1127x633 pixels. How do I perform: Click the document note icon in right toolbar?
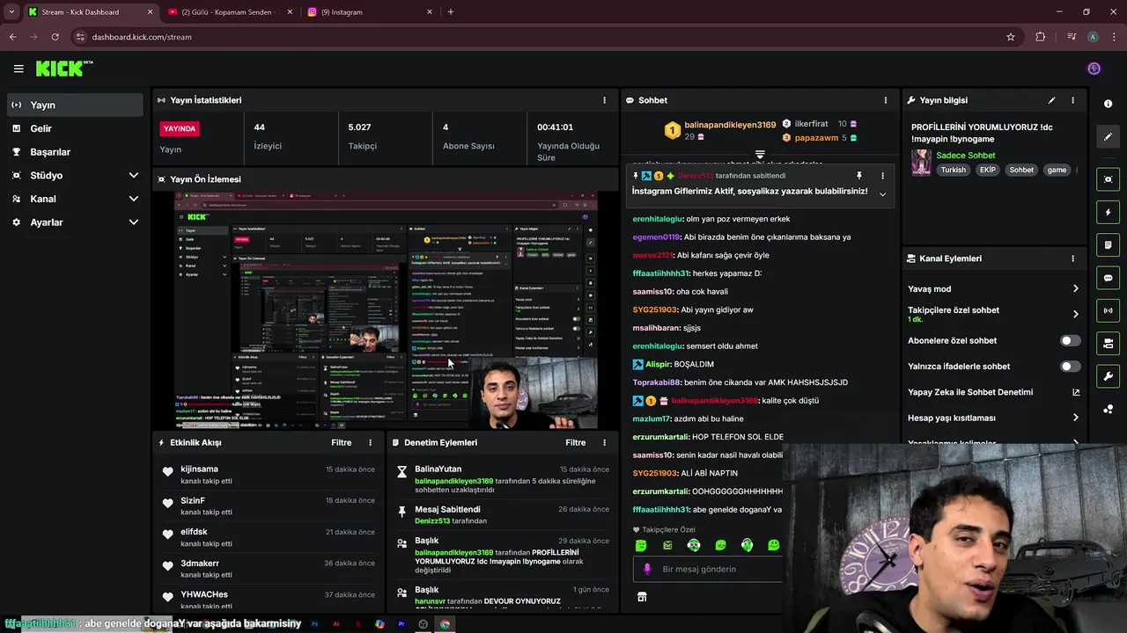pos(1108,244)
